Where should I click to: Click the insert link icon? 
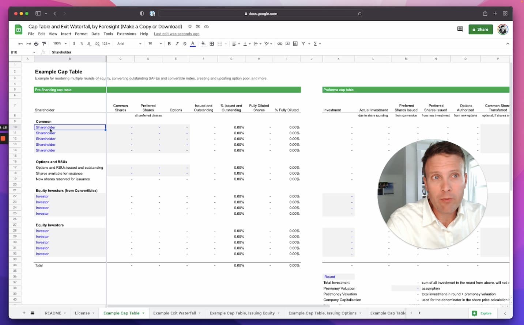(280, 43)
